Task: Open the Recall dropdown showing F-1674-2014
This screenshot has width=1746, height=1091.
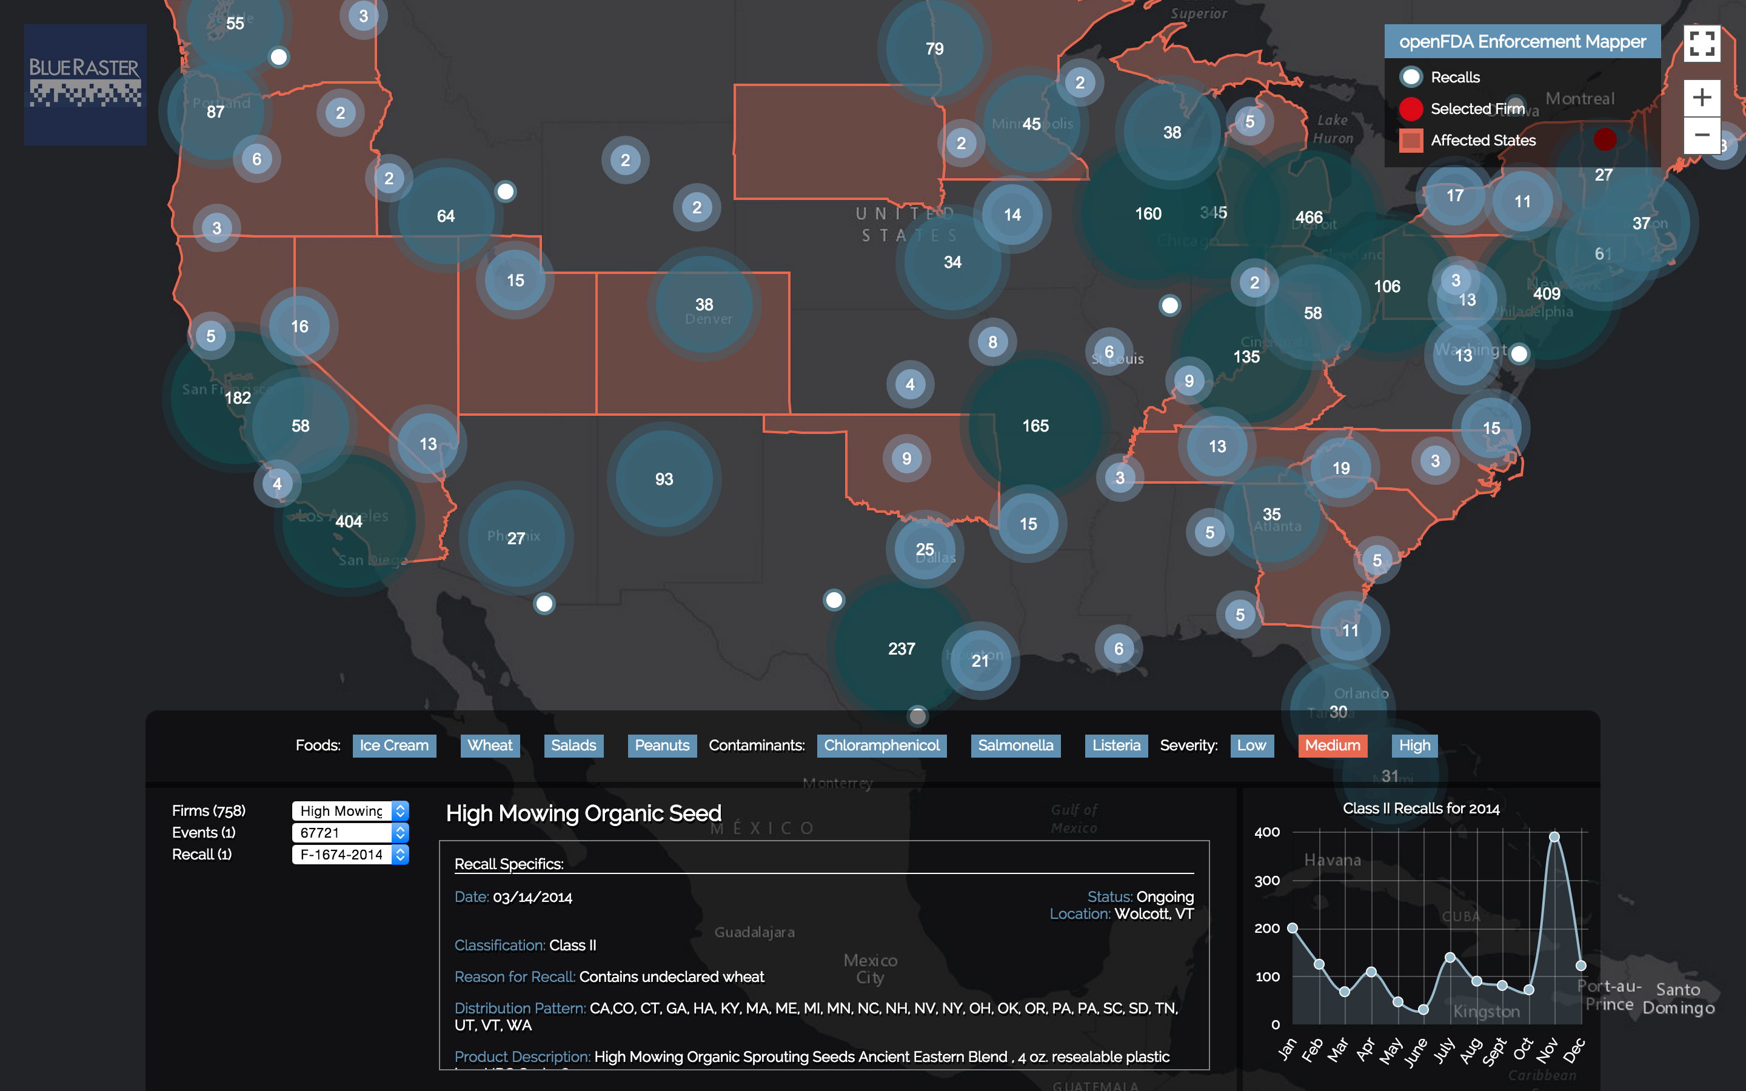Action: [350, 855]
